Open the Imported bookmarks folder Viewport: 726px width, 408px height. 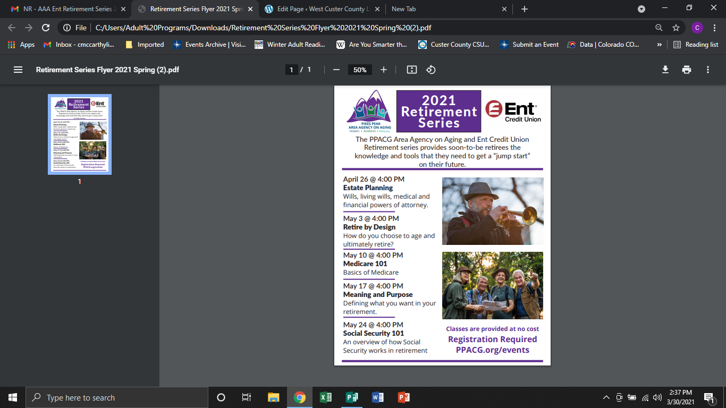pos(145,45)
